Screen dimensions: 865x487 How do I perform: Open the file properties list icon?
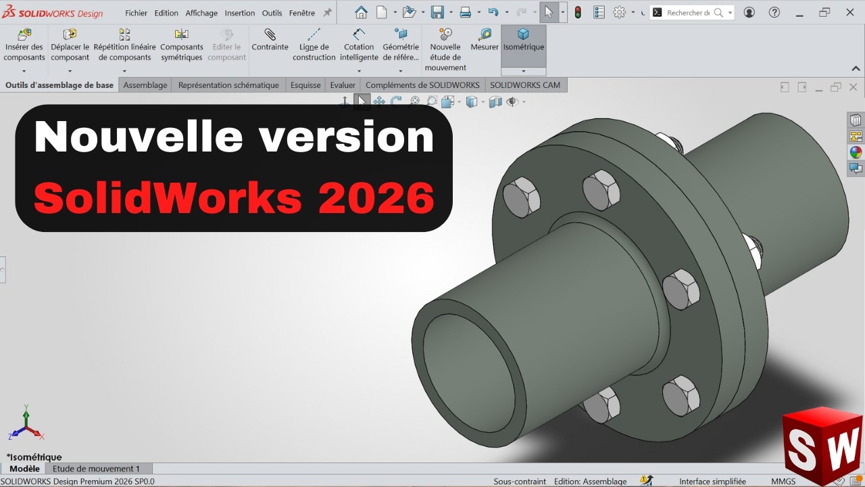(x=599, y=12)
